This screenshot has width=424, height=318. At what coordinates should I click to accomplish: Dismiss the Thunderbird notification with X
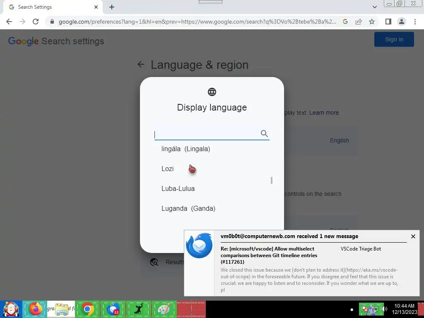[x=413, y=236]
